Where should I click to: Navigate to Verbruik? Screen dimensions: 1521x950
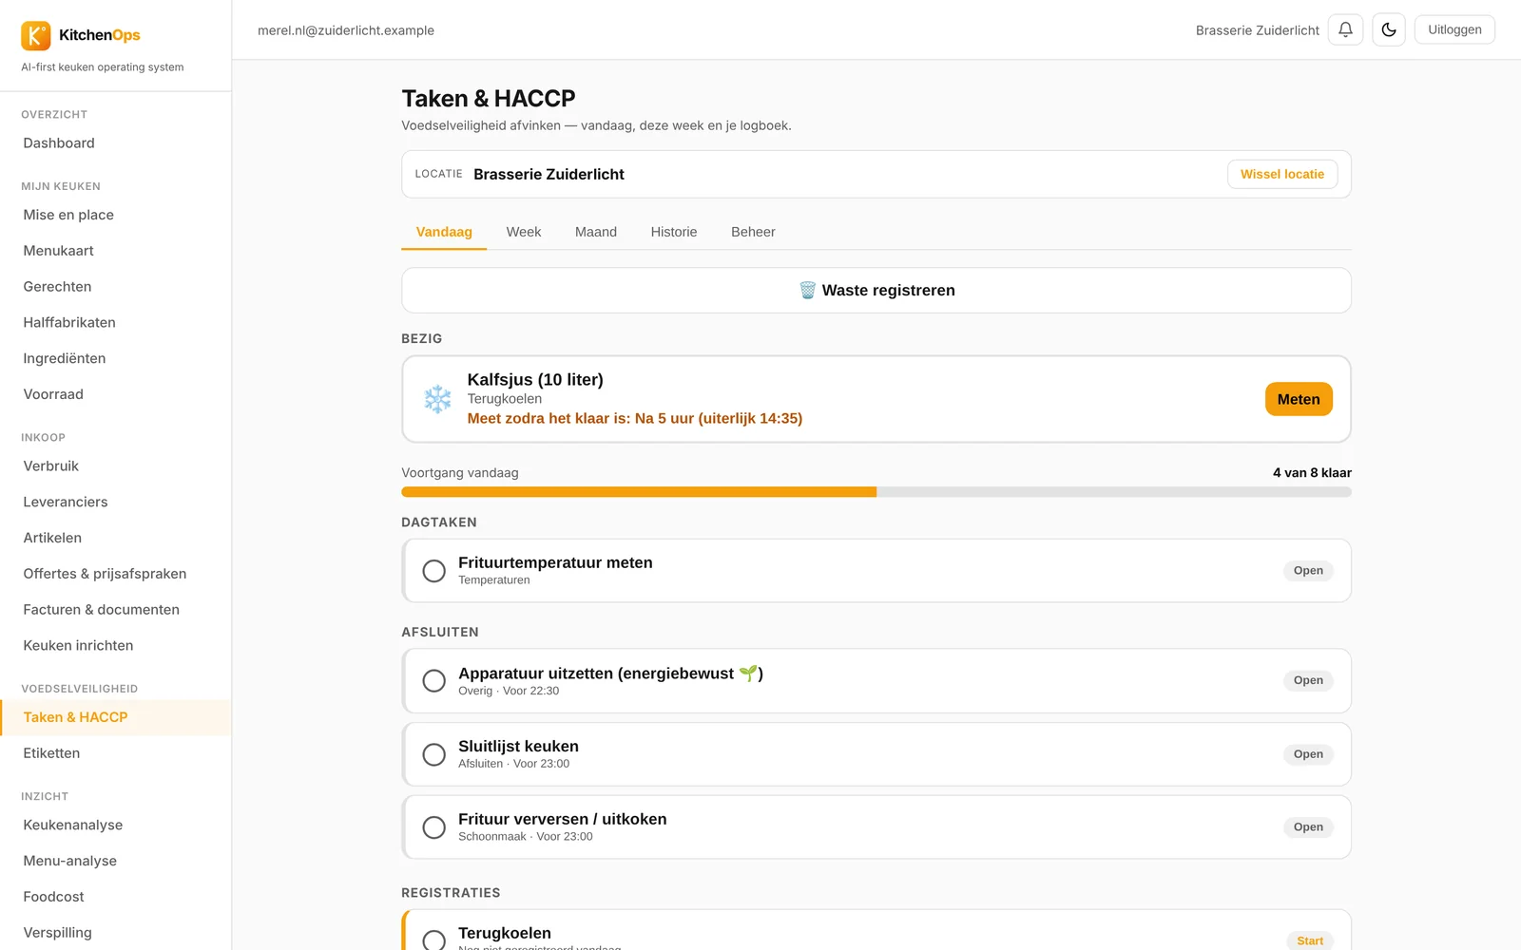tap(51, 466)
